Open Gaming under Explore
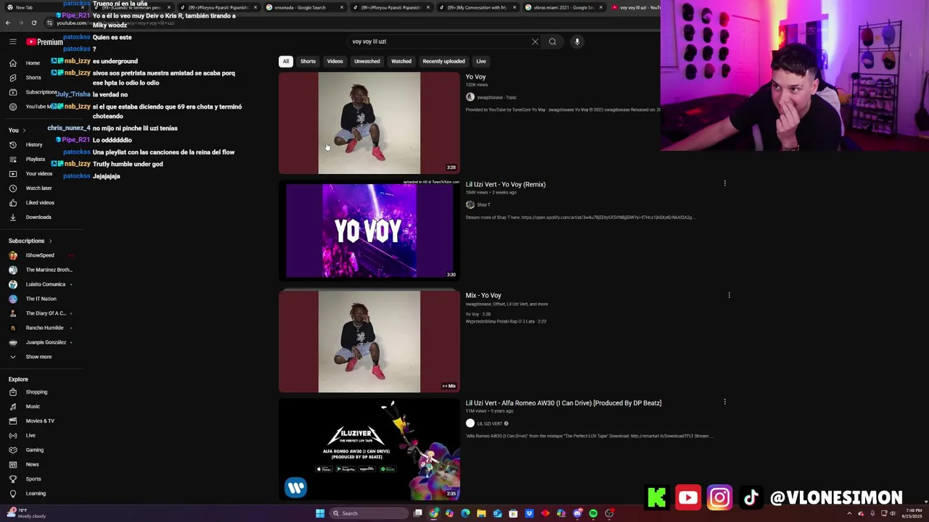The width and height of the screenshot is (929, 522). 27,449
